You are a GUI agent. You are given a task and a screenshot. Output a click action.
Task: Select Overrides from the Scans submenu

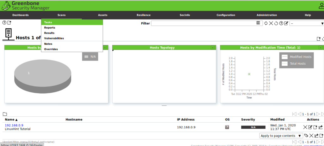[x=72, y=49]
